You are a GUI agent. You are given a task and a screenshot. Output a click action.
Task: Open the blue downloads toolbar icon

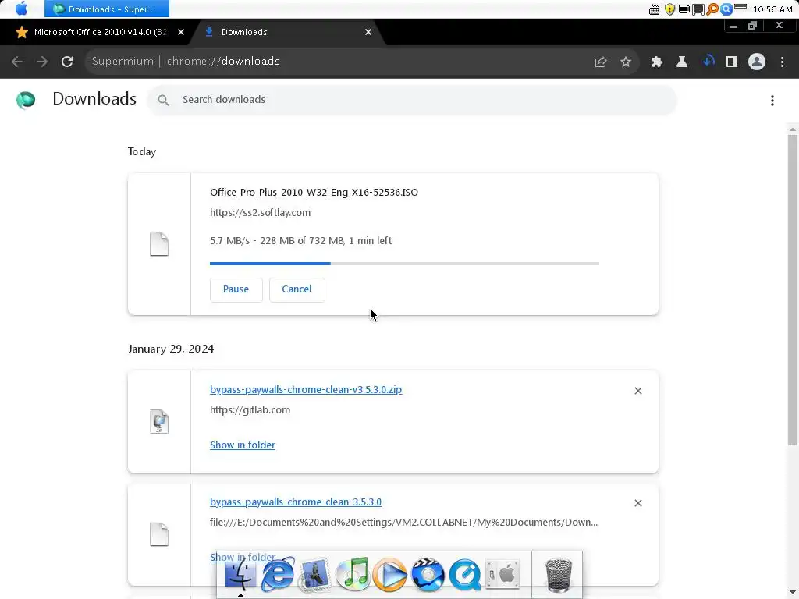point(708,61)
